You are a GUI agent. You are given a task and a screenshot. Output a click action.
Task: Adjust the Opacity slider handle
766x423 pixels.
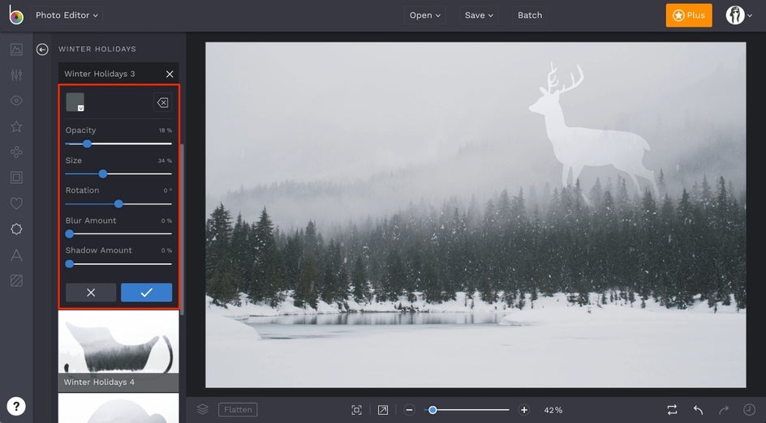(87, 144)
